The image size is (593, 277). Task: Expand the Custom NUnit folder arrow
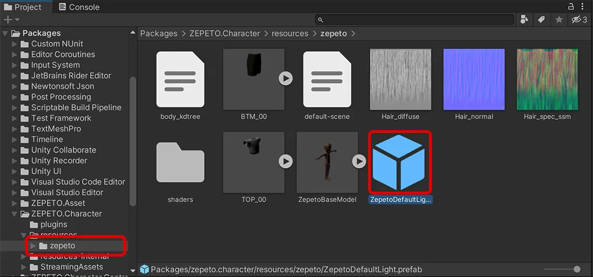[15, 44]
